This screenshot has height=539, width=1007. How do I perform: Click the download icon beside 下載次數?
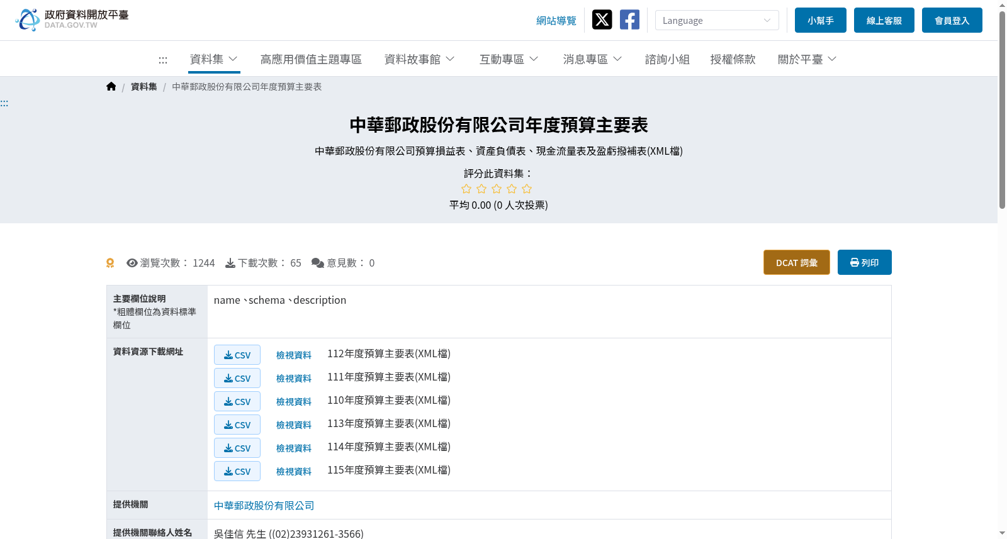pyautogui.click(x=230, y=263)
